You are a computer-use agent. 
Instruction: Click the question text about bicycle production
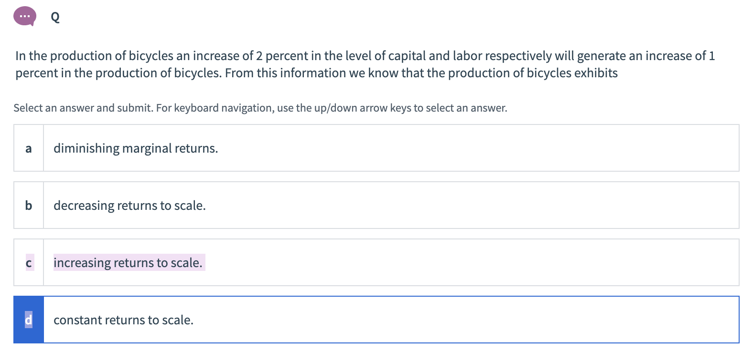(x=365, y=64)
